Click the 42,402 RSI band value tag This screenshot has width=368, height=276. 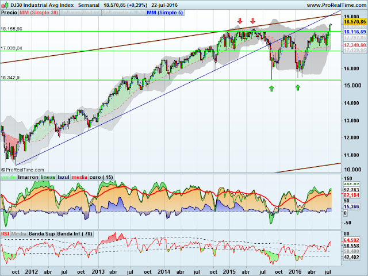pyautogui.click(x=351, y=257)
